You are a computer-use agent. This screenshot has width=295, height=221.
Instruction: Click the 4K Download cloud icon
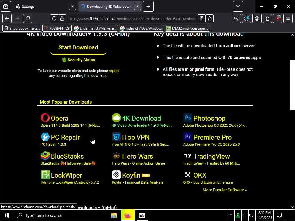(x=116, y=118)
